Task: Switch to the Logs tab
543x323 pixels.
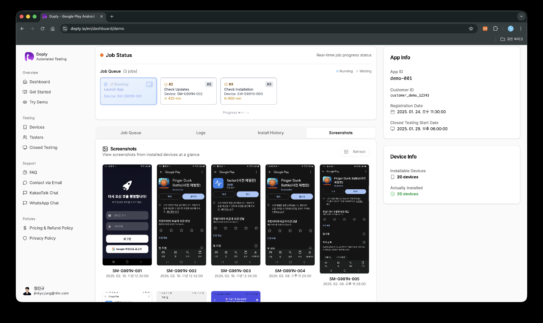Action: (201, 133)
